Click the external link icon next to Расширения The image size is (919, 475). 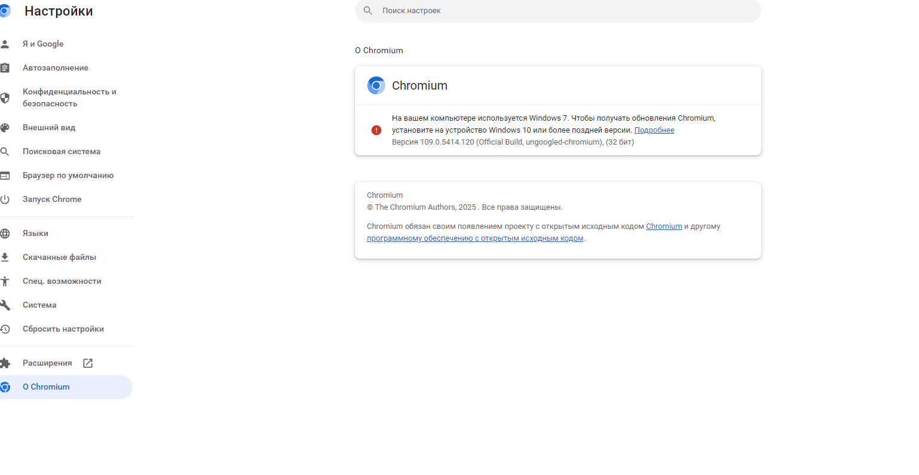coord(88,363)
